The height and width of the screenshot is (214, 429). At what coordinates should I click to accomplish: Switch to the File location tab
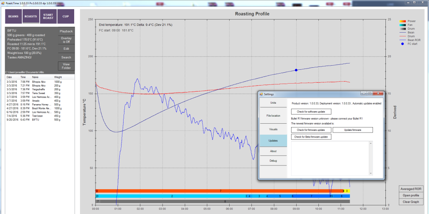click(273, 115)
